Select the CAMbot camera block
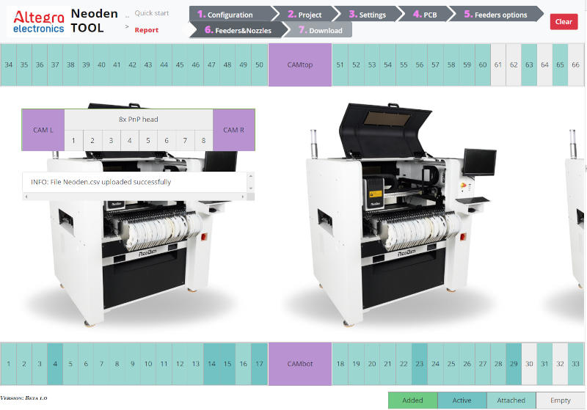 [300, 364]
